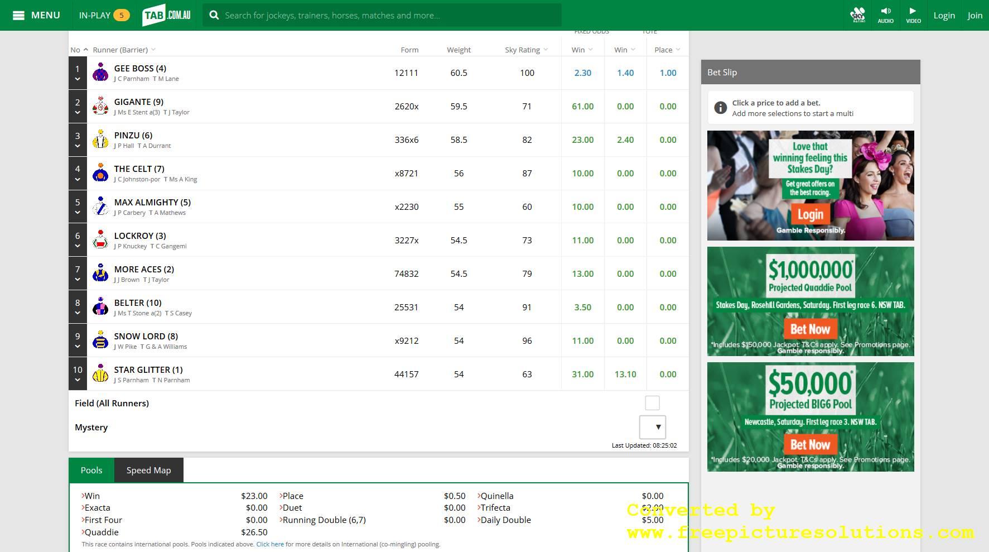Click Login button on Stakes Day ad

pyautogui.click(x=810, y=214)
